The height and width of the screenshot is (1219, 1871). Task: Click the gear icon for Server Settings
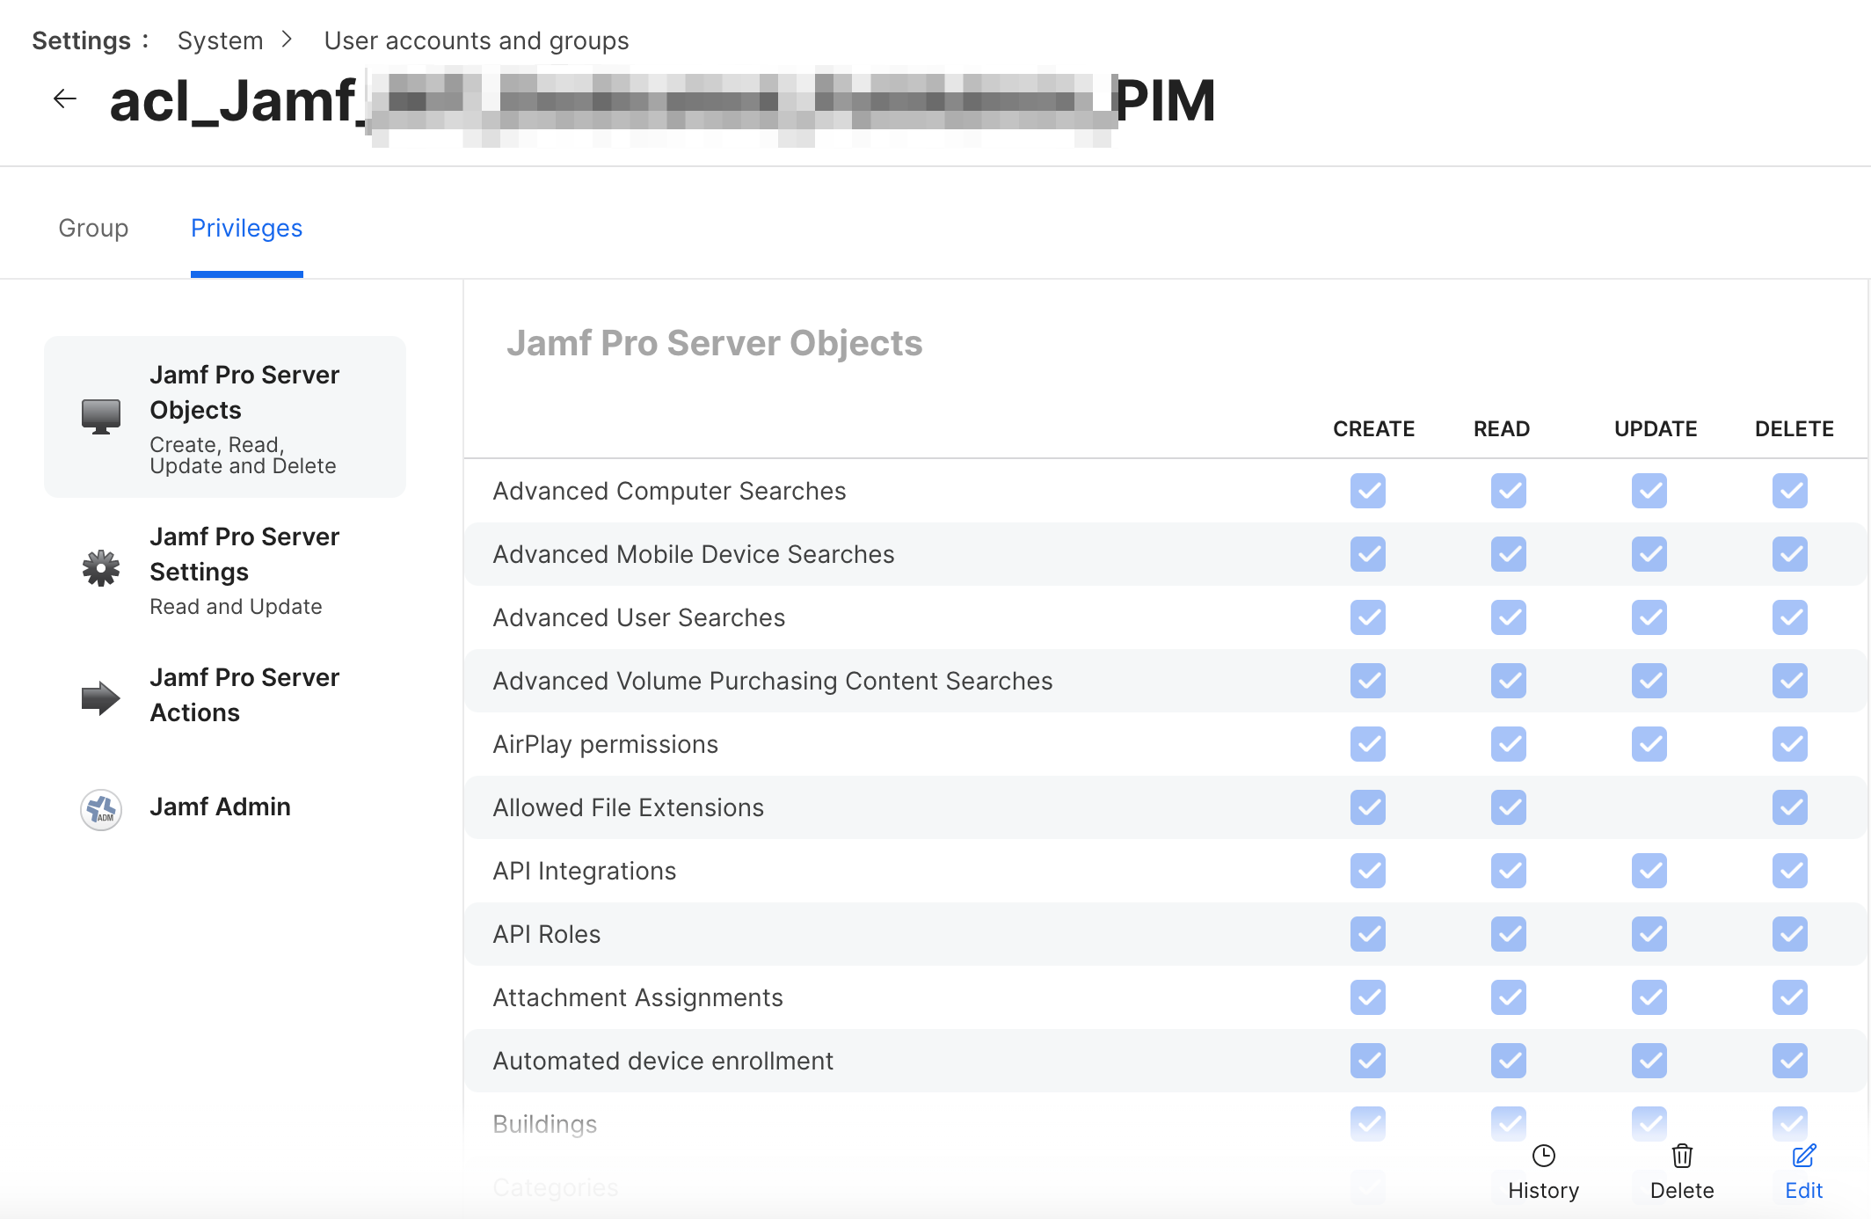click(101, 569)
